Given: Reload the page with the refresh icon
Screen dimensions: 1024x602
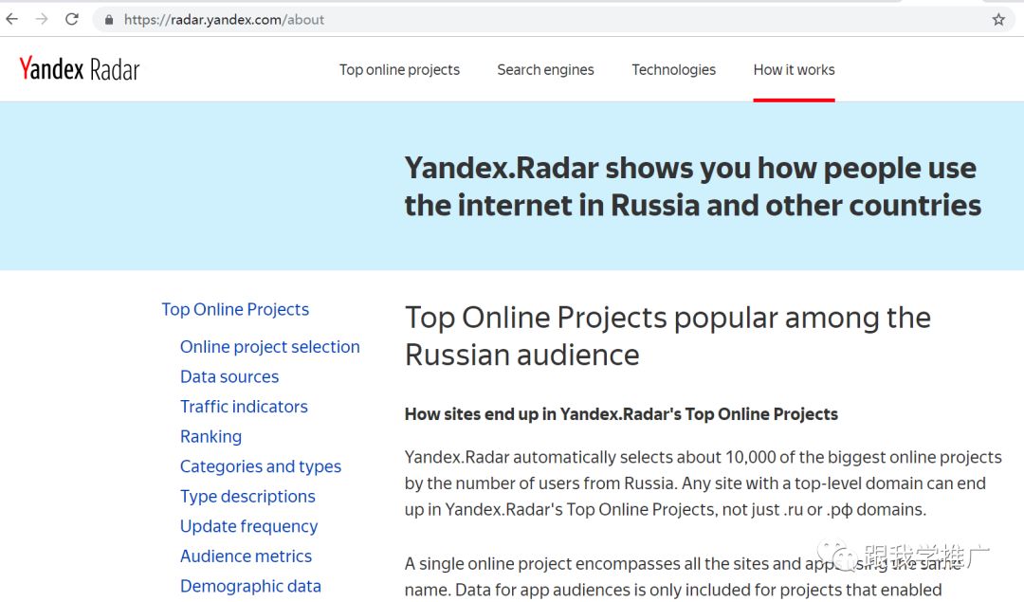Looking at the screenshot, I should [72, 20].
